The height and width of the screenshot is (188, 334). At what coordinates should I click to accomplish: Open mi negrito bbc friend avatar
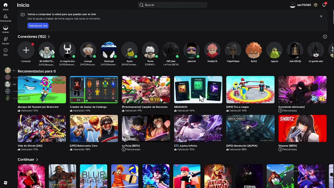67,50
